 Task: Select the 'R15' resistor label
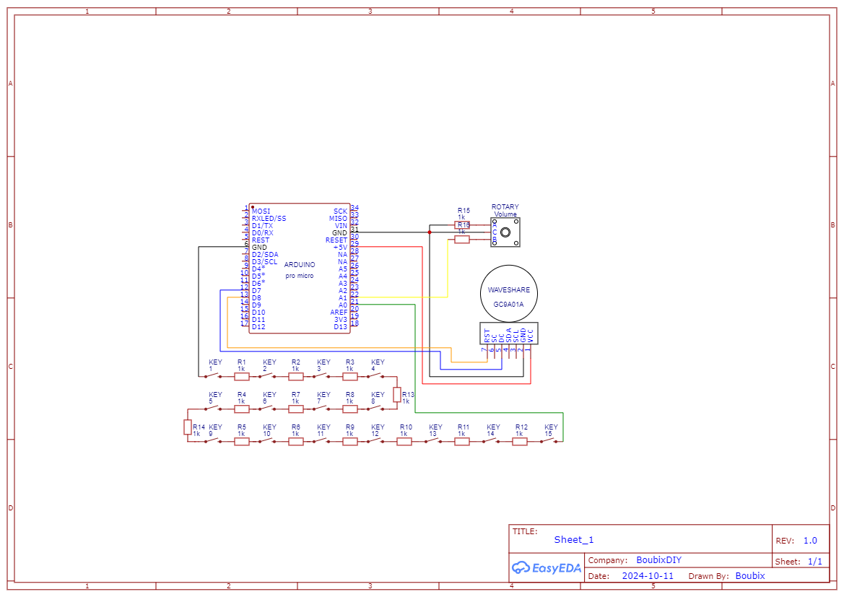coord(464,211)
